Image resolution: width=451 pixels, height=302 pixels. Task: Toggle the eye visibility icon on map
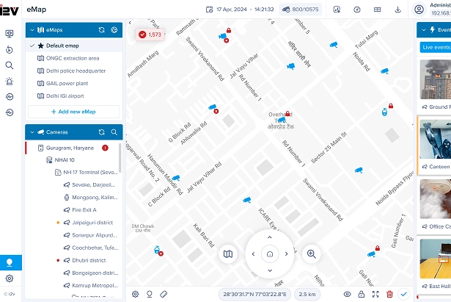point(347,294)
